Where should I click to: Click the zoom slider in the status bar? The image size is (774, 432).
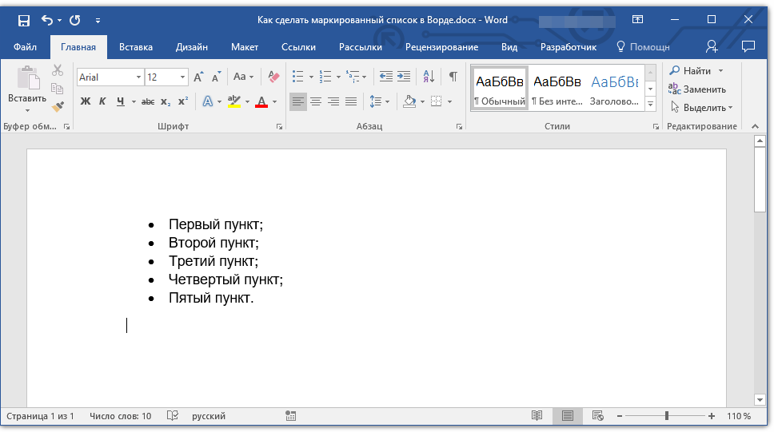(667, 416)
